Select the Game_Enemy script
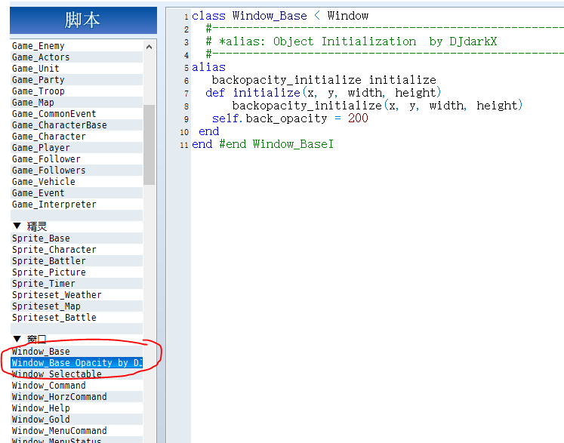This screenshot has width=564, height=443. [76, 46]
